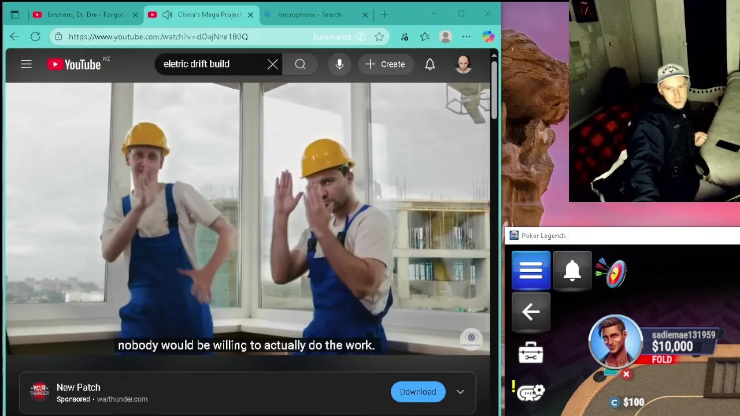This screenshot has height=416, width=740.
Task: Click the webcam overlay feed
Action: [654, 101]
